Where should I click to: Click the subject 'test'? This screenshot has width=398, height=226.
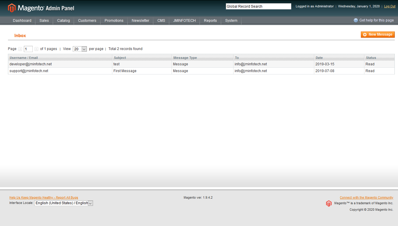click(116, 64)
